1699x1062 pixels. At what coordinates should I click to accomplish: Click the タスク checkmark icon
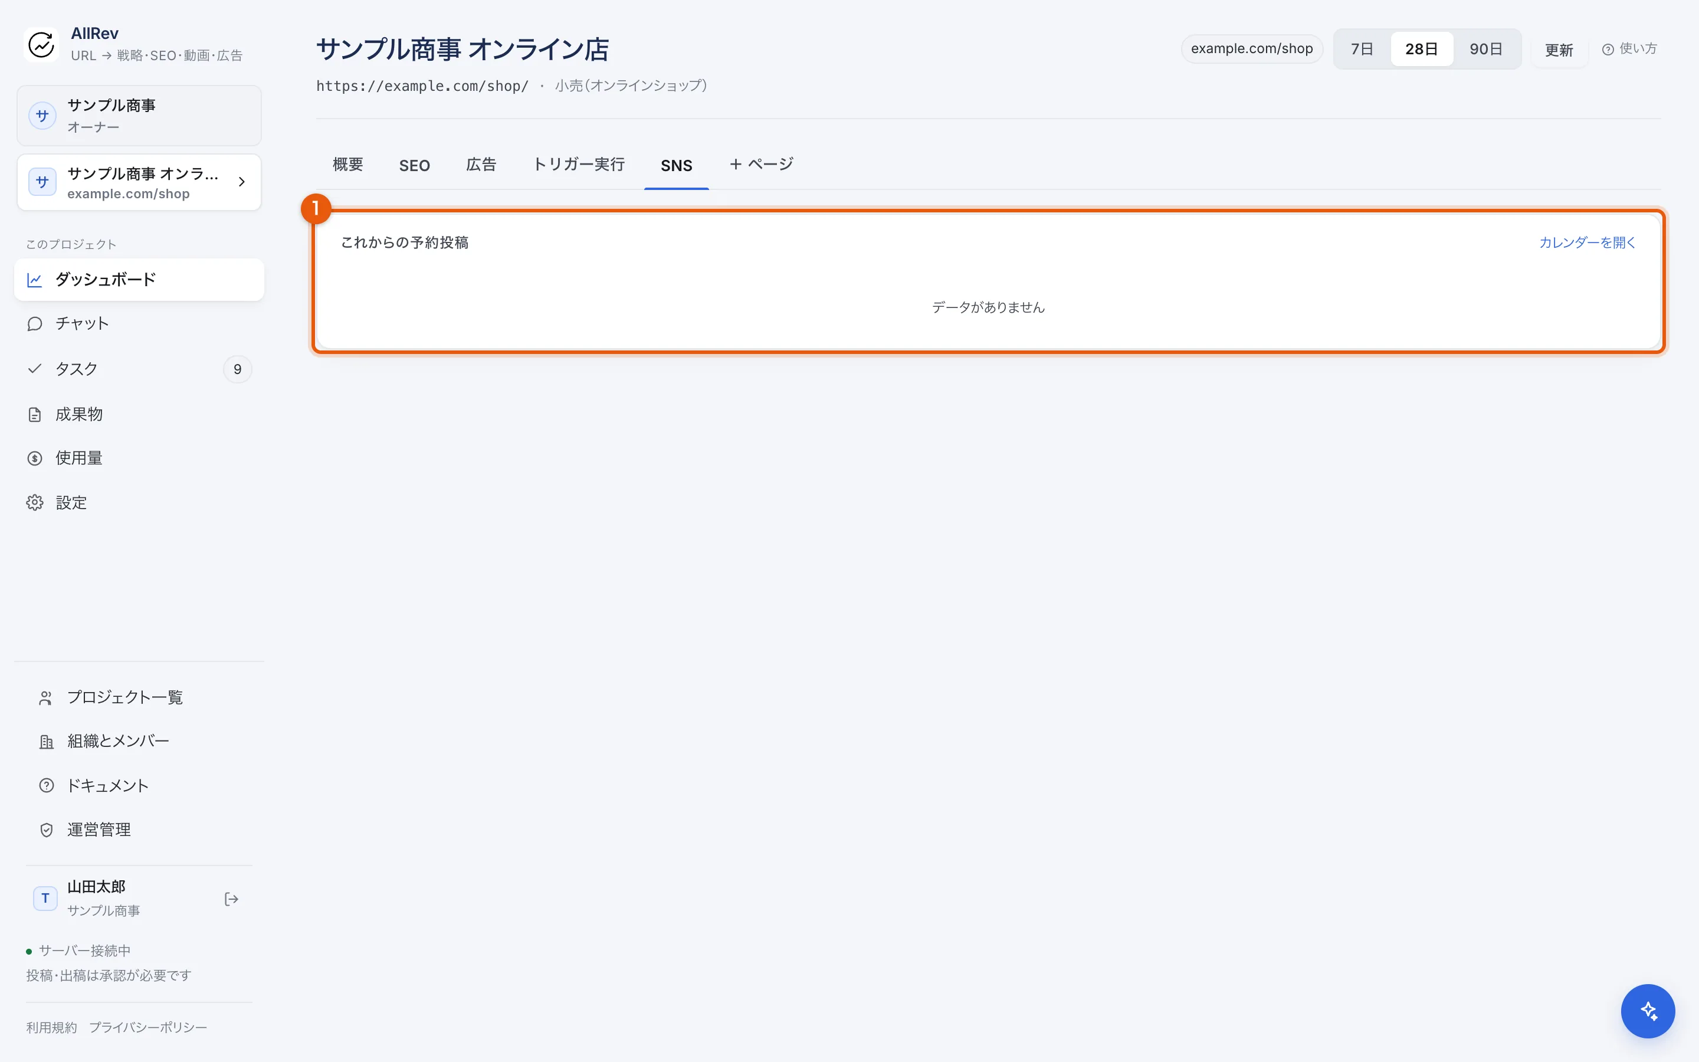(x=34, y=369)
